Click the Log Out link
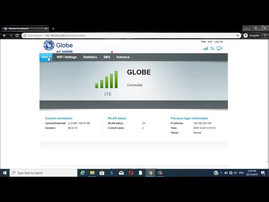 tap(219, 42)
